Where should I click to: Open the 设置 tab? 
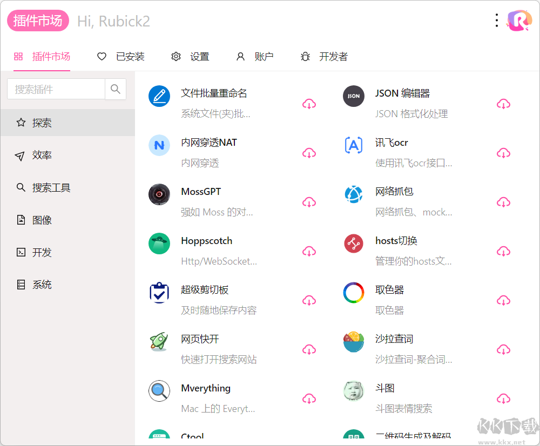pyautogui.click(x=190, y=57)
